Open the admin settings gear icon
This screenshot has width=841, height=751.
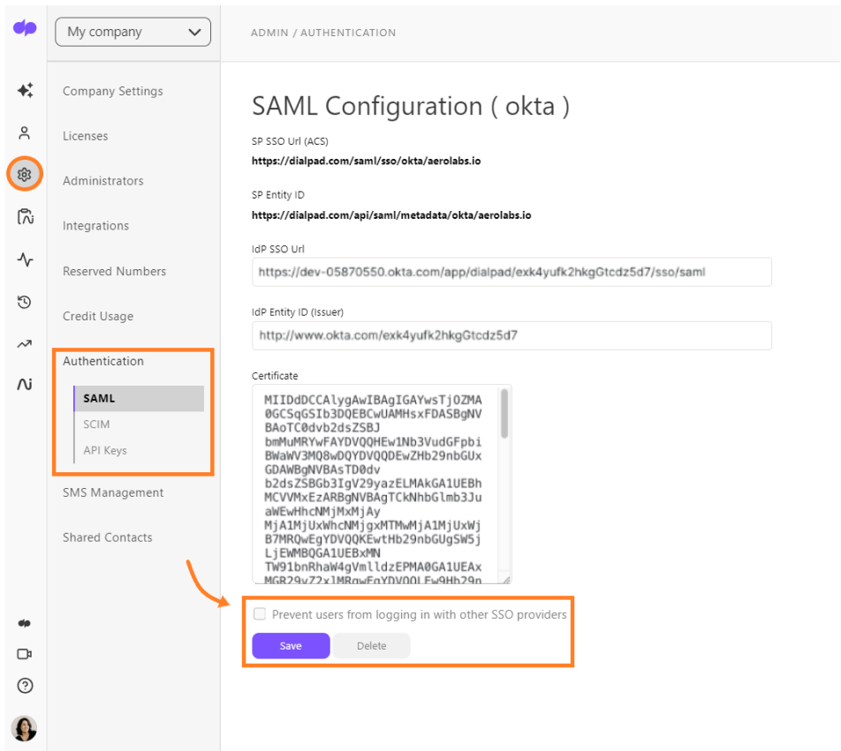24,174
